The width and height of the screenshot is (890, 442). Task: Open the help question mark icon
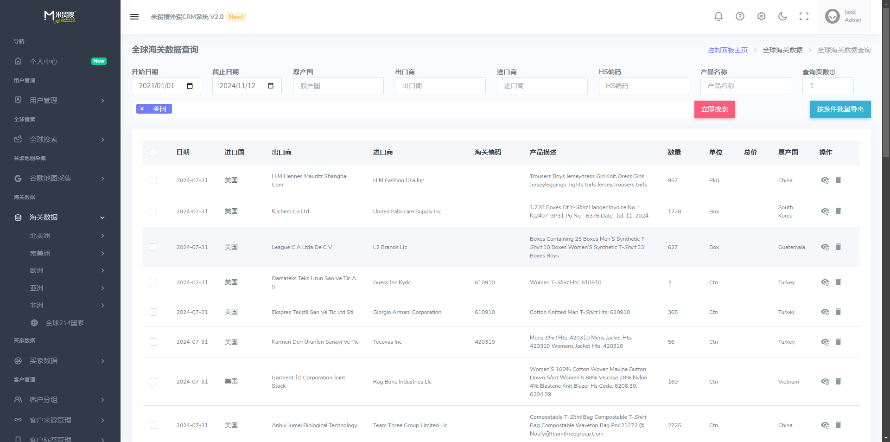pyautogui.click(x=740, y=17)
